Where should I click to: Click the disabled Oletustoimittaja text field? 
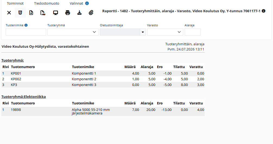pos(120,32)
